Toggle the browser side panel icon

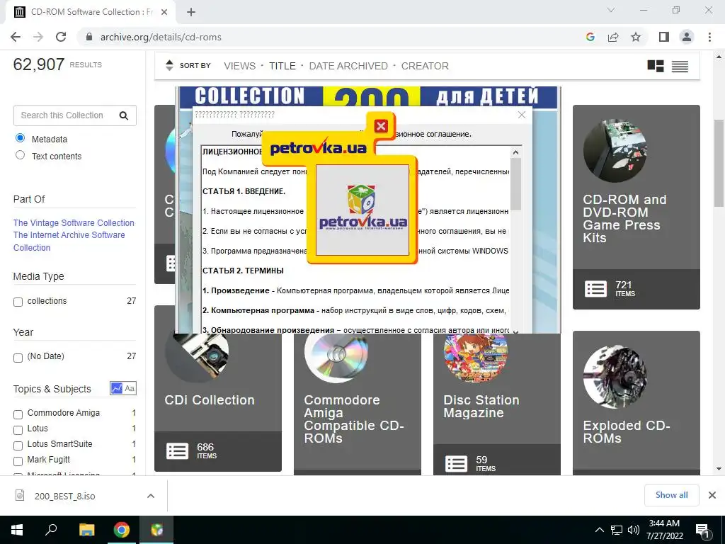pyautogui.click(x=664, y=37)
